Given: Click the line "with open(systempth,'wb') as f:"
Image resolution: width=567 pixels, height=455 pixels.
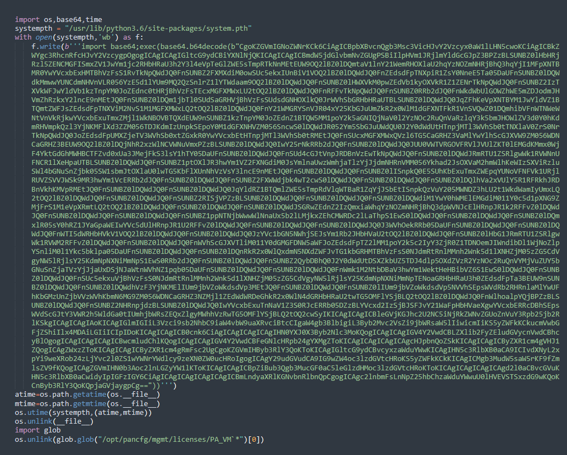Looking at the screenshot, I should tap(79, 37).
